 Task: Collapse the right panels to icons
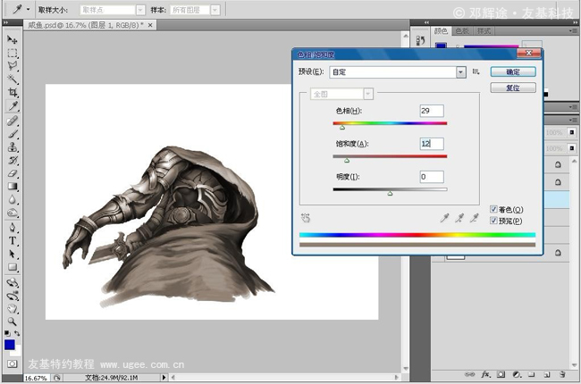(x=575, y=22)
